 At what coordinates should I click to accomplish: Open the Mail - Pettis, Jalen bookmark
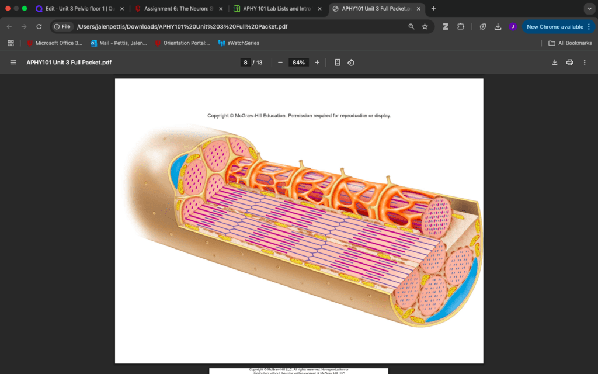(119, 43)
